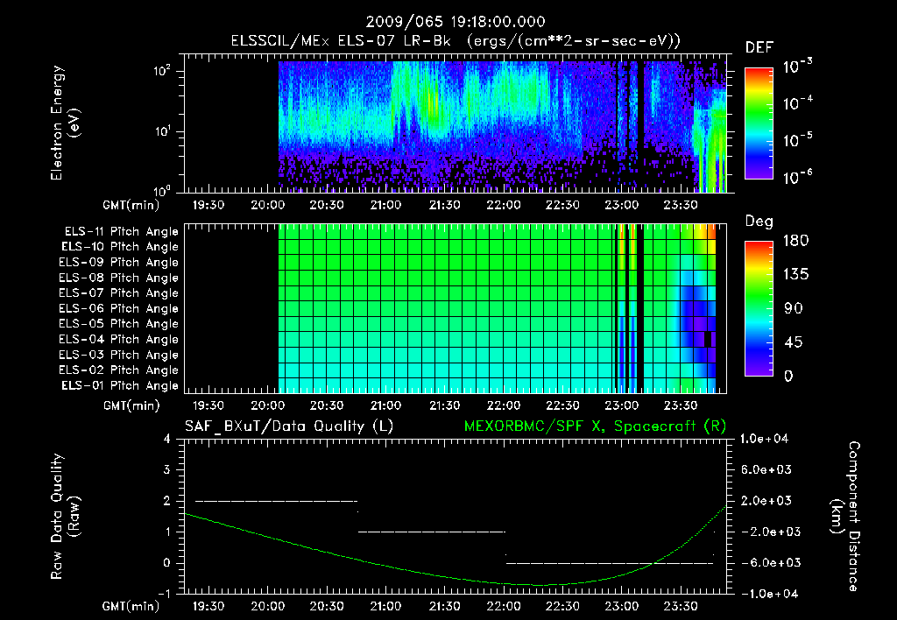This screenshot has width=897, height=620.
Task: Click the -1 tick on the data quality axis
Action: (164, 594)
